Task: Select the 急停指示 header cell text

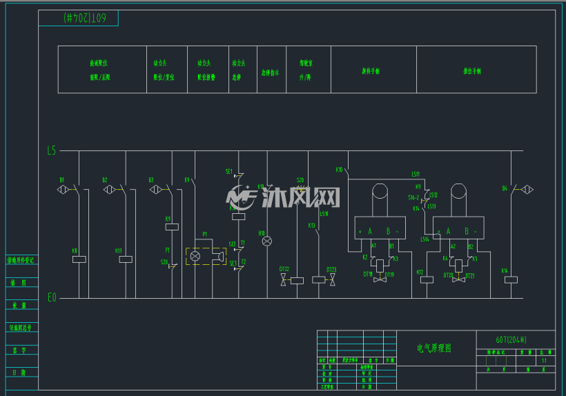Action: [271, 72]
